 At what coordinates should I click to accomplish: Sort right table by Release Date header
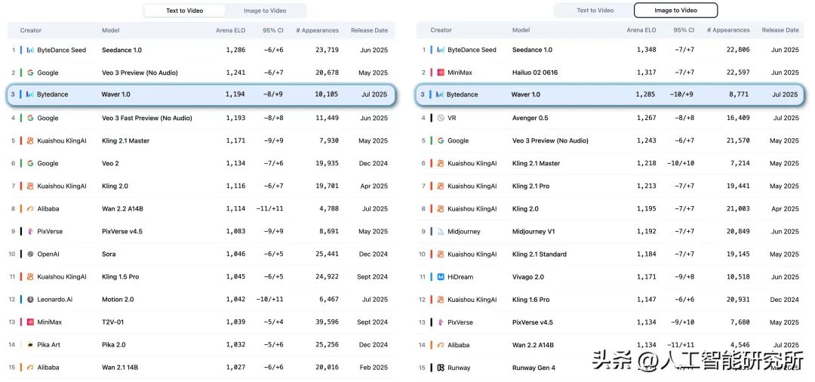click(x=780, y=30)
